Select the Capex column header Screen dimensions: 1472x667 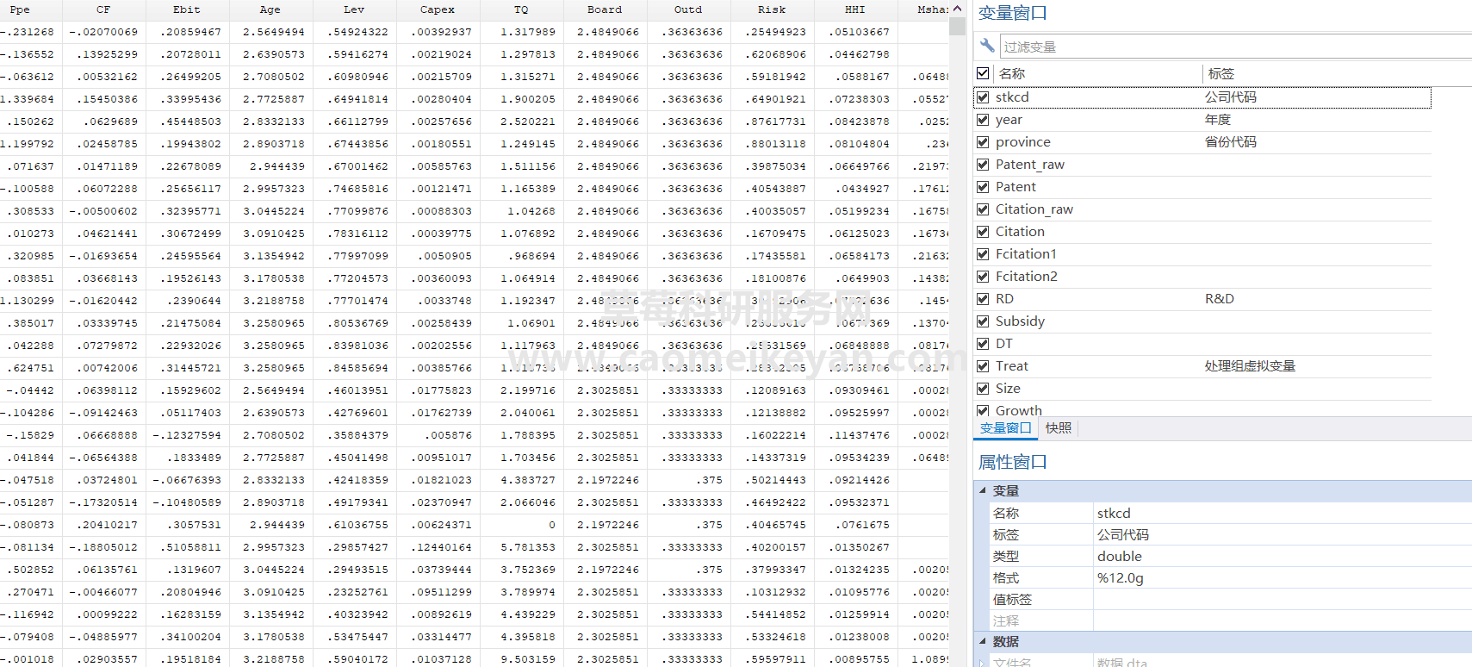coord(438,9)
